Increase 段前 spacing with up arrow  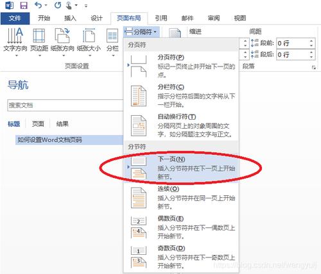[311, 41]
